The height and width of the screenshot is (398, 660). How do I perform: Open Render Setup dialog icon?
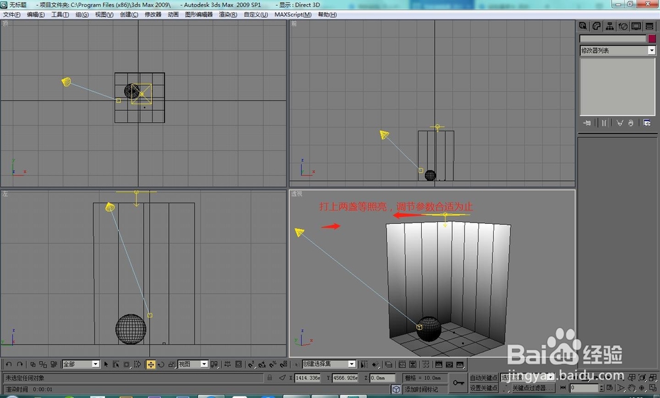click(438, 364)
